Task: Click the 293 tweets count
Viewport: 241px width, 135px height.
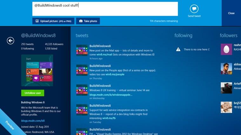Action: [x=27, y=44]
